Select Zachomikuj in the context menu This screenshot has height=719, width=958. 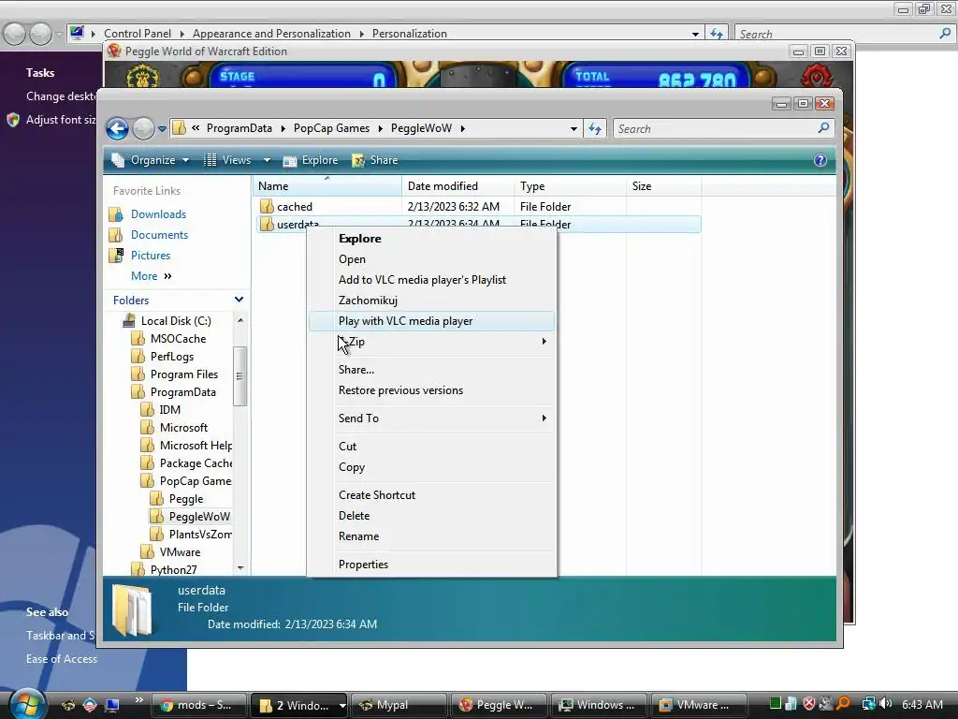[431, 301]
